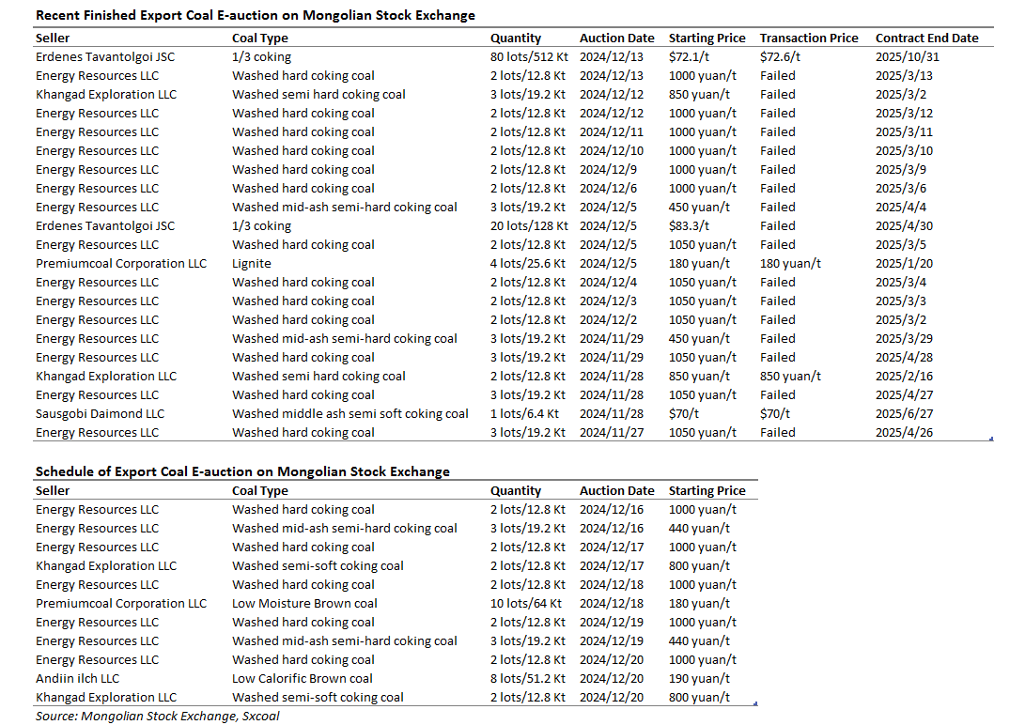
Task: Click the Seller header in the finished auctions table
Action: click(x=53, y=38)
